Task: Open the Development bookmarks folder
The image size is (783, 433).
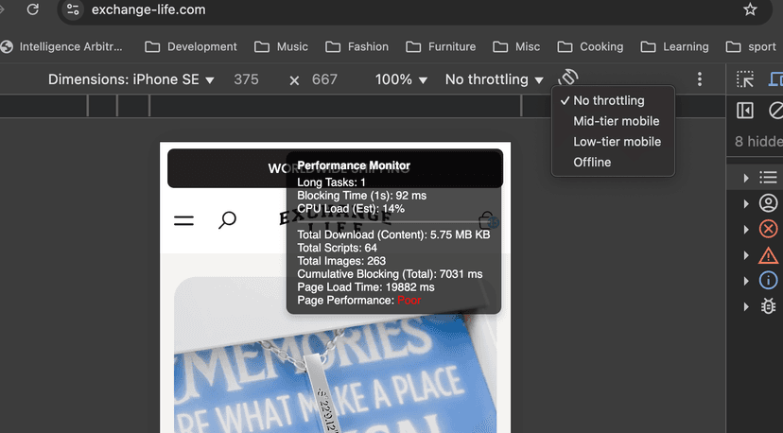Action: (191, 46)
